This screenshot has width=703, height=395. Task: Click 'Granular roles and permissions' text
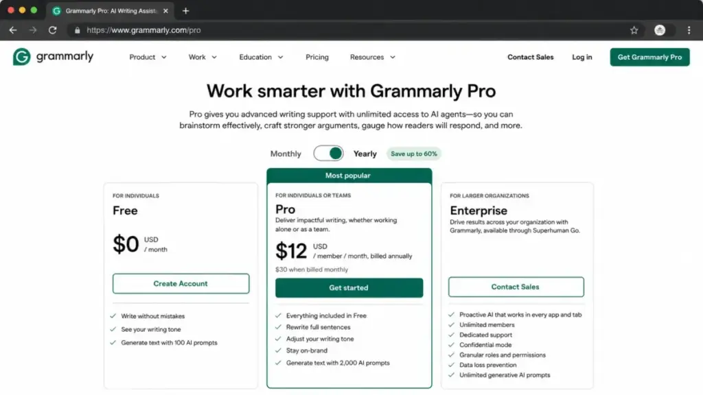(x=503, y=355)
